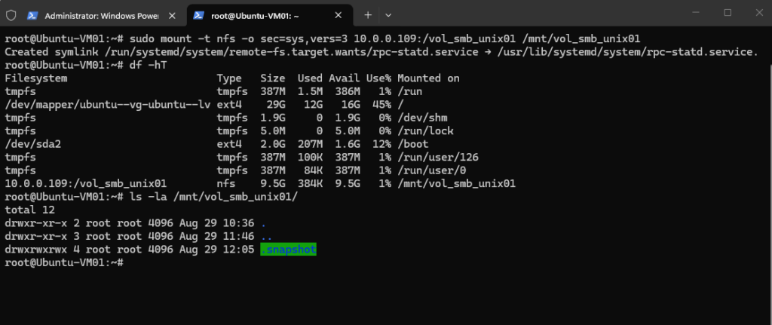Viewport: 772px width, 325px height.
Task: Click the /dev/mapper/ubuntu--vg-ubuntu--lv filesystem entry
Action: (x=108, y=104)
